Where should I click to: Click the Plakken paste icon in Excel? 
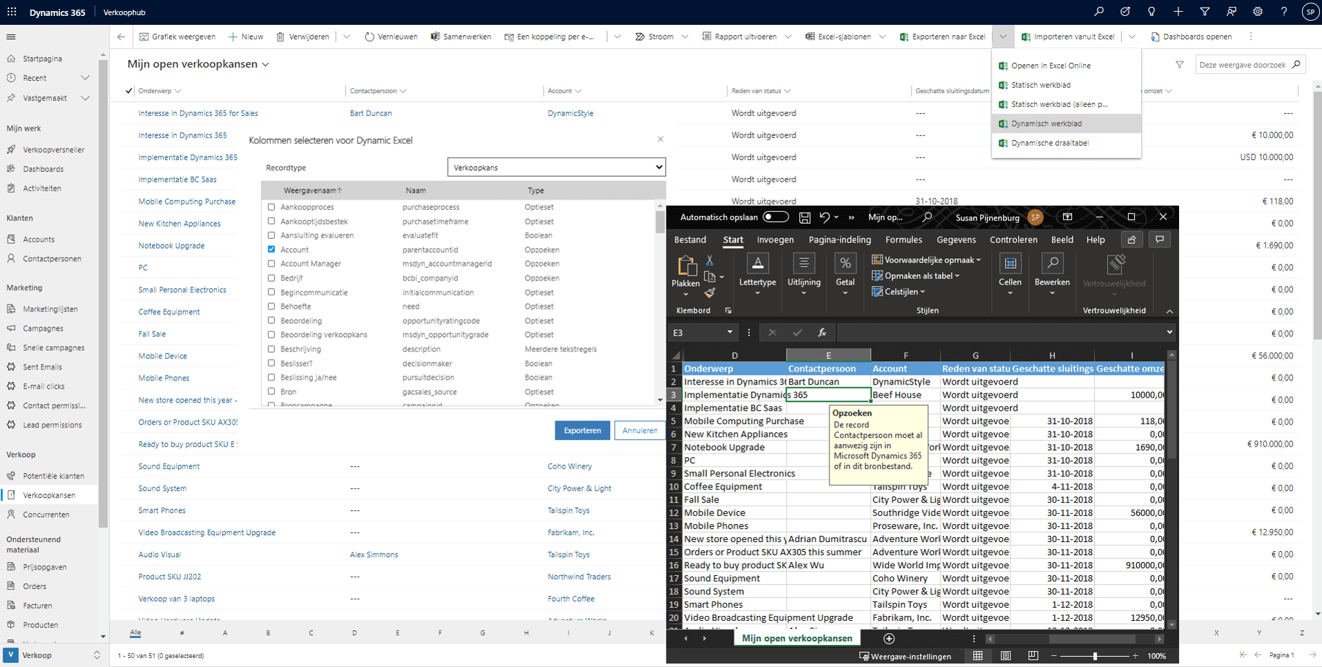686,267
